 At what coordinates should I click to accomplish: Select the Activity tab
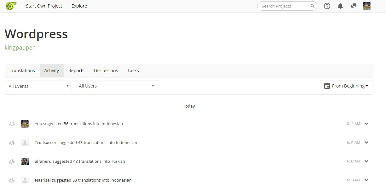[52, 71]
